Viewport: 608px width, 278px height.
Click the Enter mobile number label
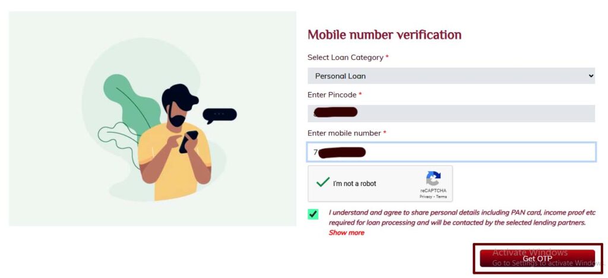click(344, 133)
